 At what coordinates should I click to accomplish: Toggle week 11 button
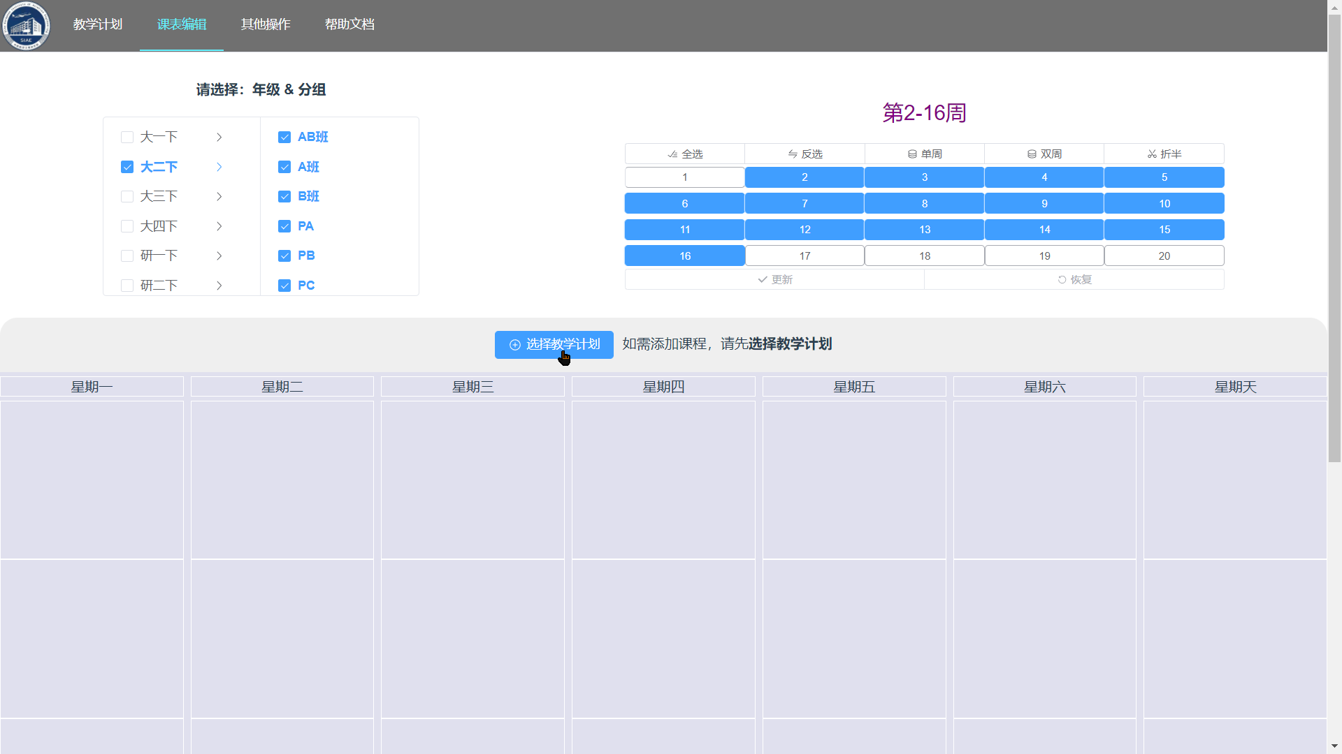pos(685,230)
